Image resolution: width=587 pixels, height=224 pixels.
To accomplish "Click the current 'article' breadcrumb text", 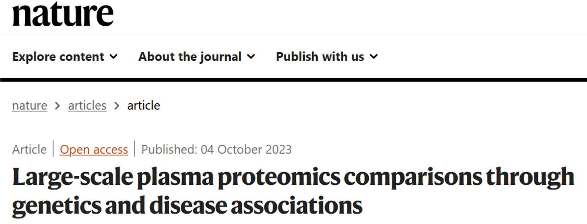I will (x=144, y=106).
